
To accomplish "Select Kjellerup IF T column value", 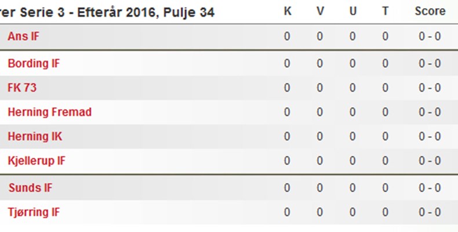I will pyautogui.click(x=386, y=161).
